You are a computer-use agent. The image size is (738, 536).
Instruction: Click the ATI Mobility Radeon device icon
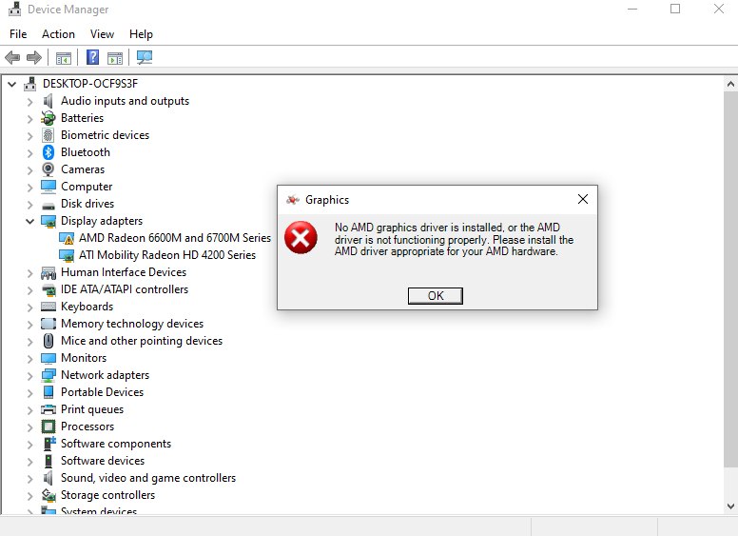click(67, 255)
